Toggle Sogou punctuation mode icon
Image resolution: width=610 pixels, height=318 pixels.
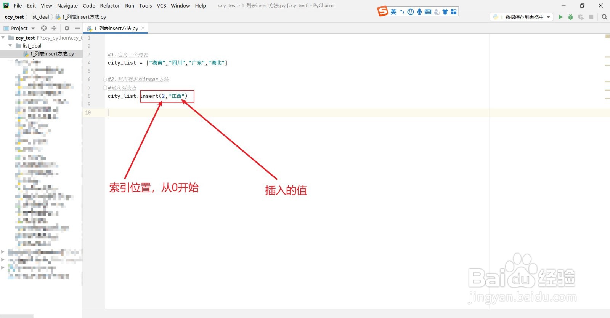(402, 12)
